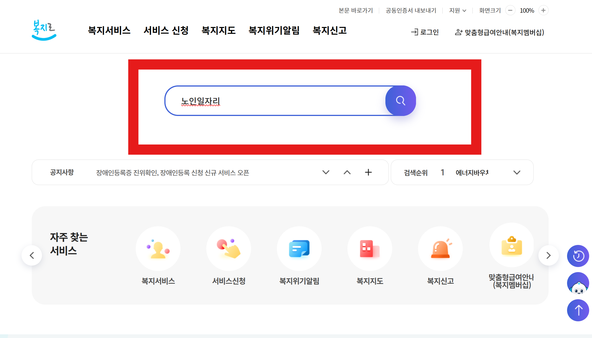Click the recent history clock button
592x338 pixels.
578,256
